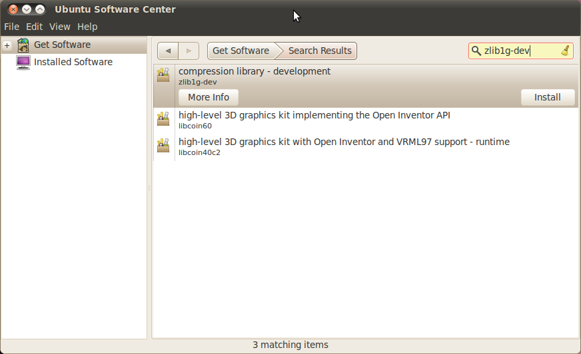Viewport: 581px width, 354px height.
Task: Click the Get Software sidebar icon
Action: pyautogui.click(x=24, y=45)
